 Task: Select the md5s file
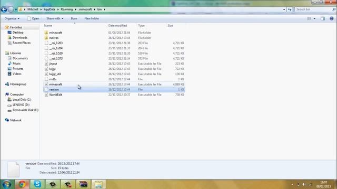[53, 79]
